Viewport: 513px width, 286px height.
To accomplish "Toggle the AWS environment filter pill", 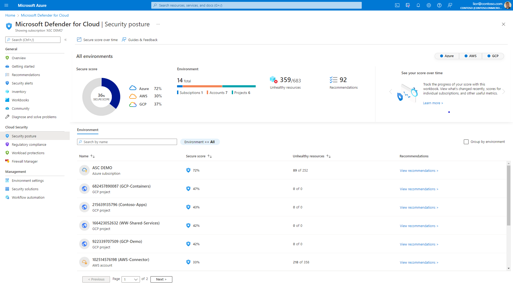I will tap(471, 56).
